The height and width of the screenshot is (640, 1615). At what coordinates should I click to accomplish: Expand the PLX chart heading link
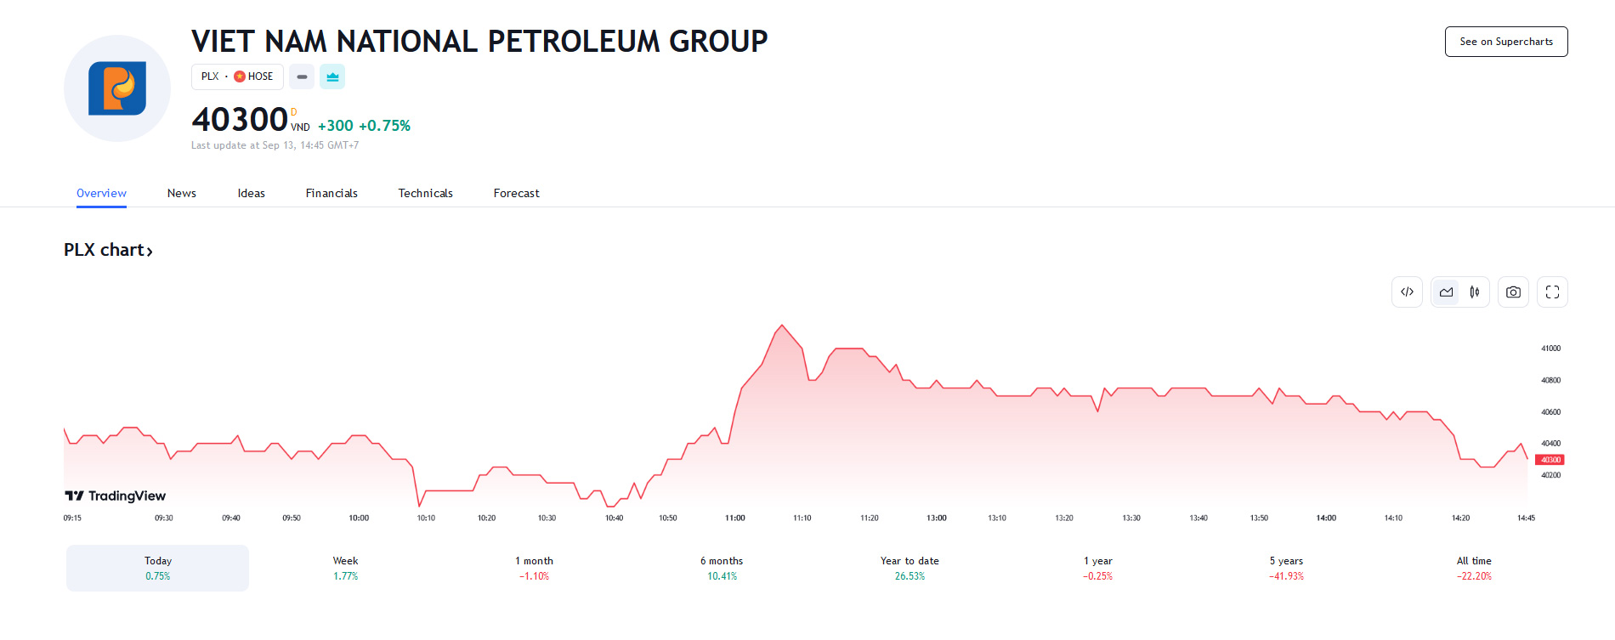pos(108,250)
